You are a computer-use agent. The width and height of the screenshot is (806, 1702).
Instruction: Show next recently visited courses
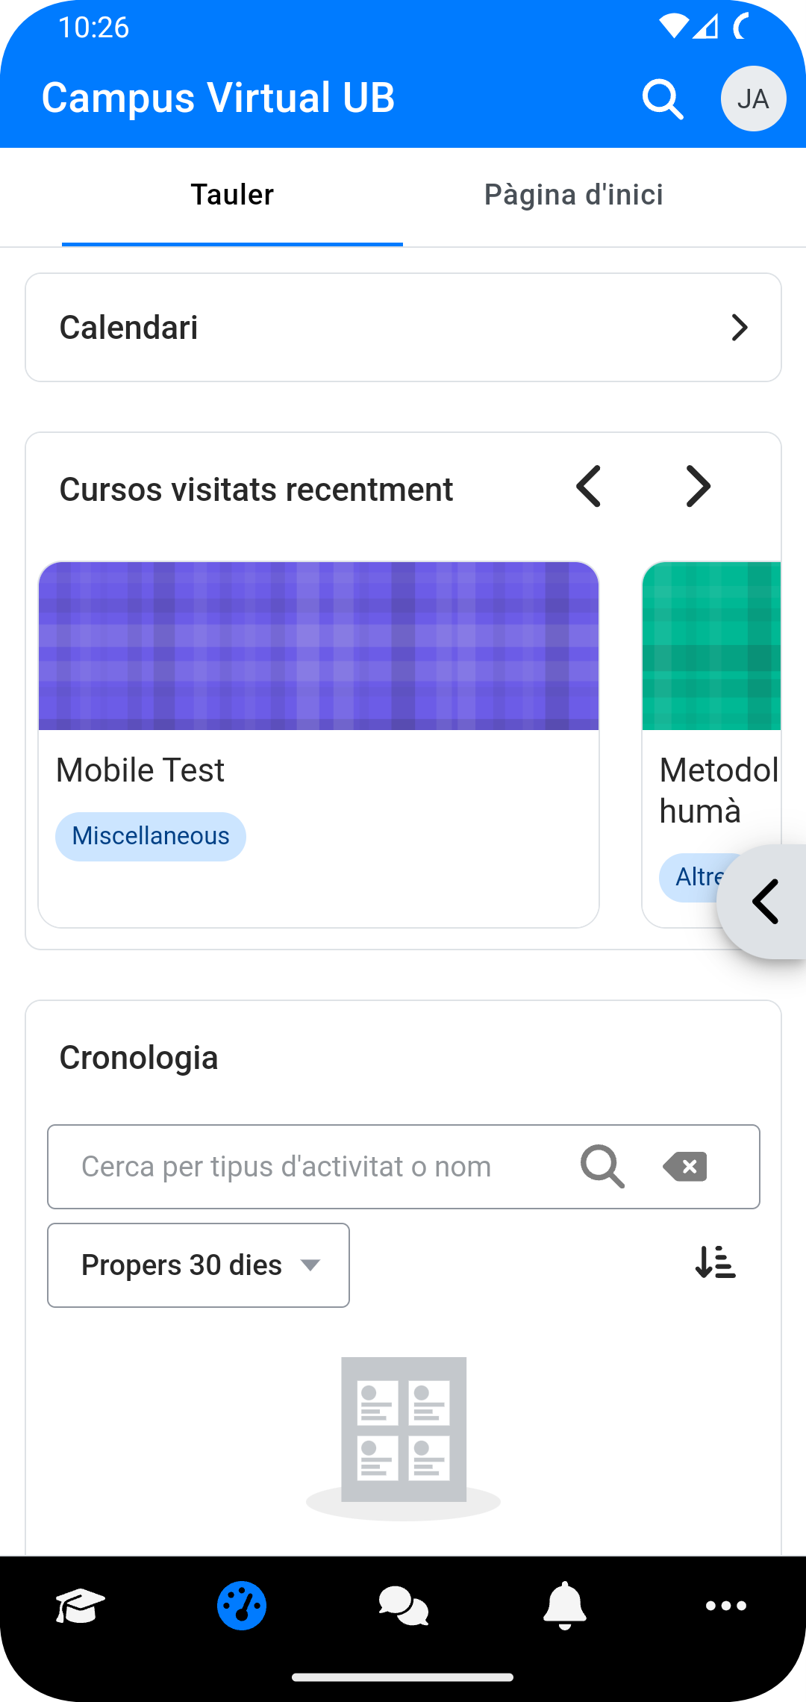[x=698, y=487]
